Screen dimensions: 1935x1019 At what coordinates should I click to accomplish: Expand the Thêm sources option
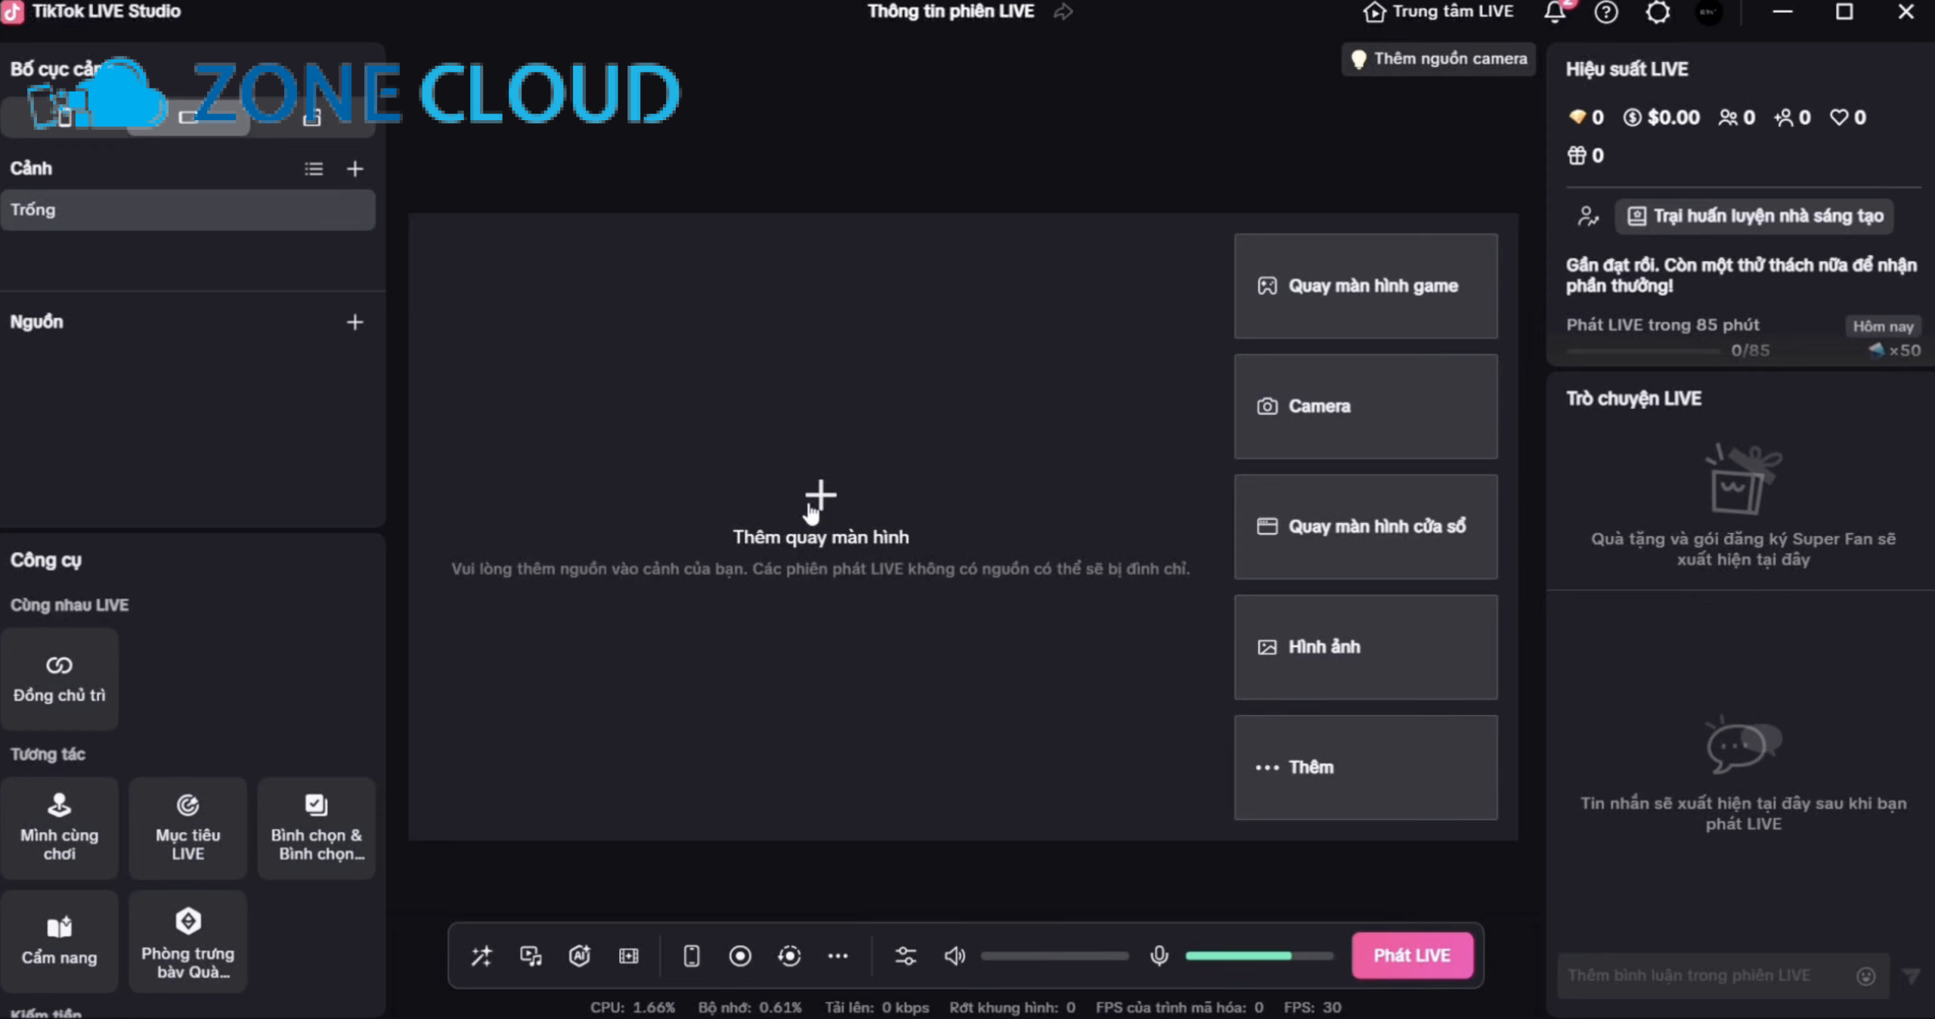coord(1366,767)
